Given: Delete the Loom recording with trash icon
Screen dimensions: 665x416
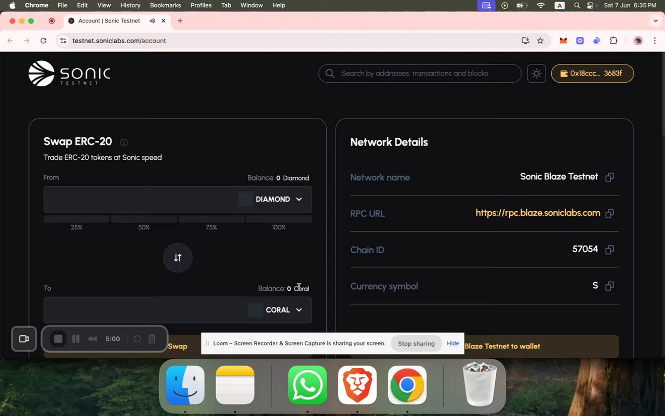Looking at the screenshot, I should (x=152, y=339).
